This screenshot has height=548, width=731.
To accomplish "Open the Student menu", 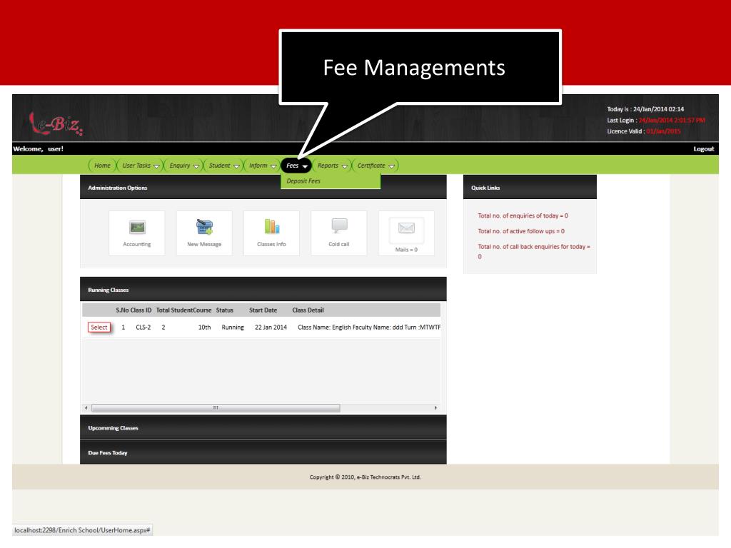I will point(223,166).
